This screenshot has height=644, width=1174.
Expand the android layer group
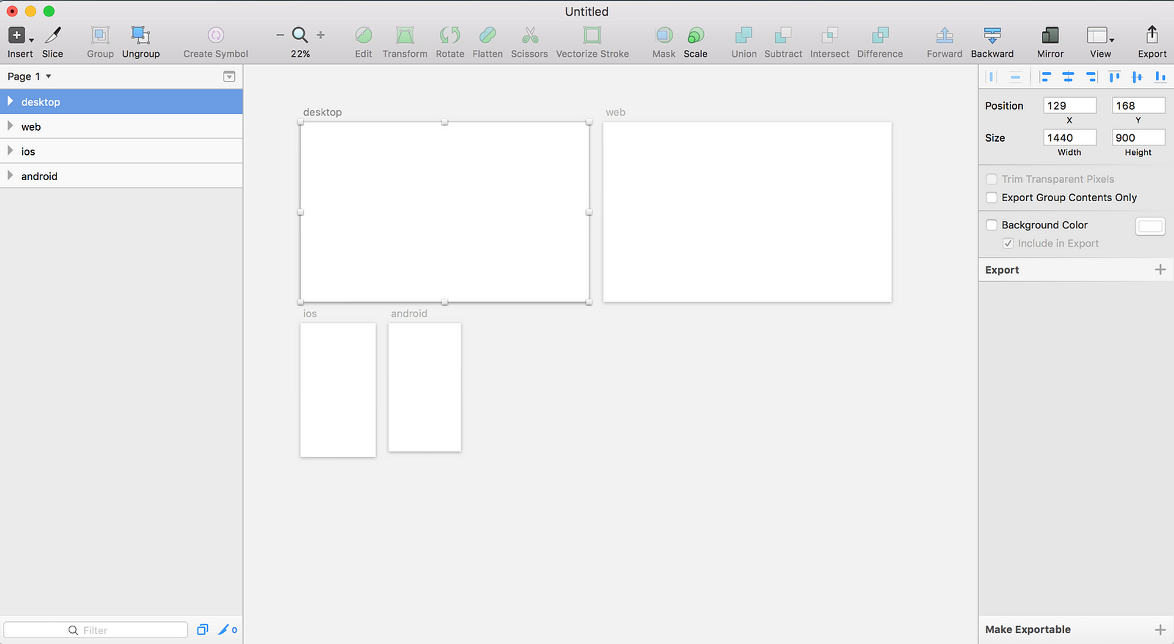[x=9, y=175]
